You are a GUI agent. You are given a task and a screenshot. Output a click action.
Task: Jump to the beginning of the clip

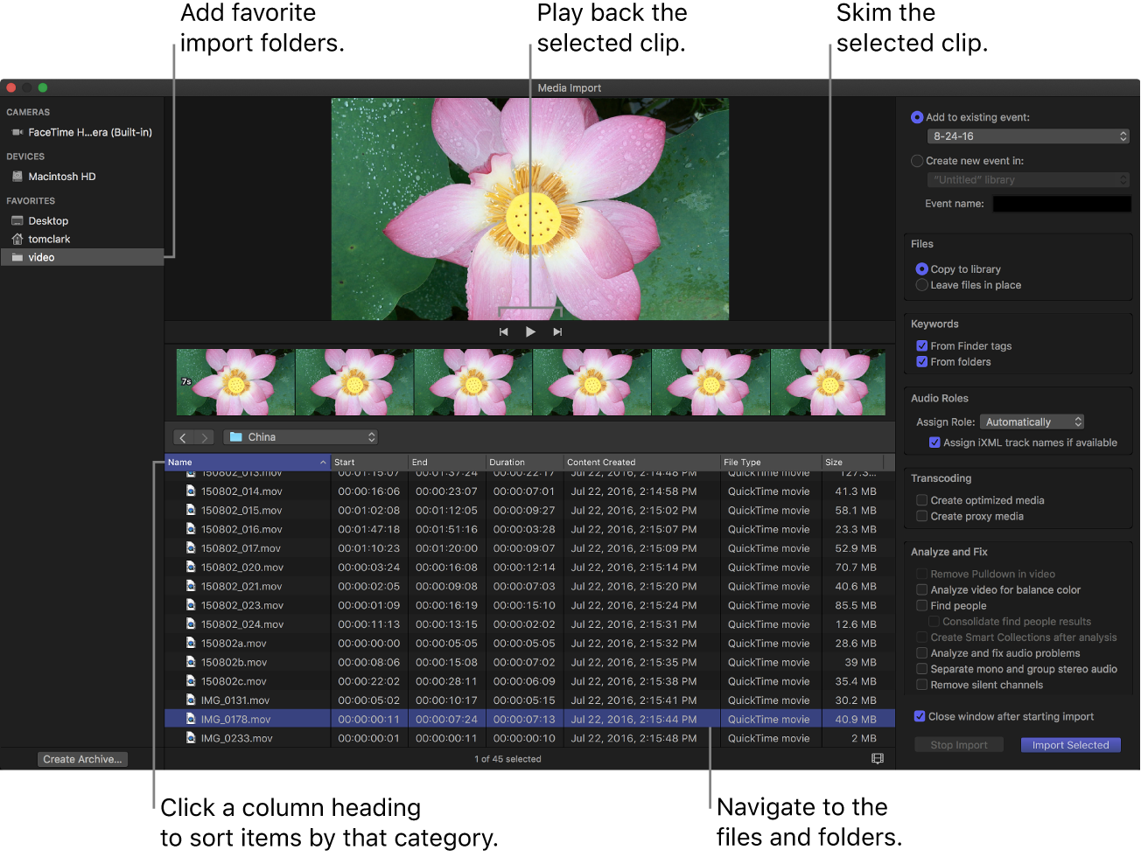tap(503, 331)
